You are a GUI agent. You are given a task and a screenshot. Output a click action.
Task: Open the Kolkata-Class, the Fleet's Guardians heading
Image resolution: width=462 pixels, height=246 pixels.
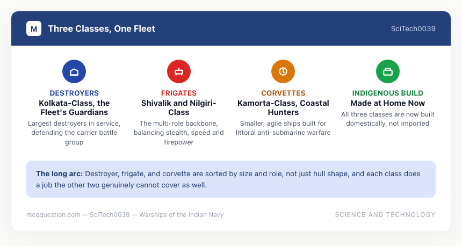[74, 107]
